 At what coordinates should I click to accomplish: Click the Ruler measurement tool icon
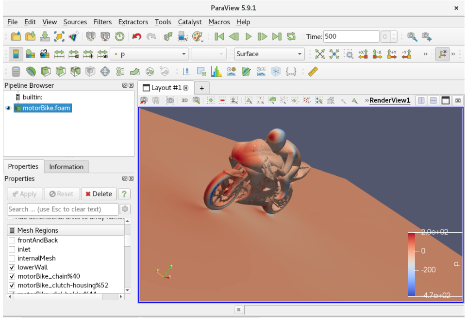313,72
